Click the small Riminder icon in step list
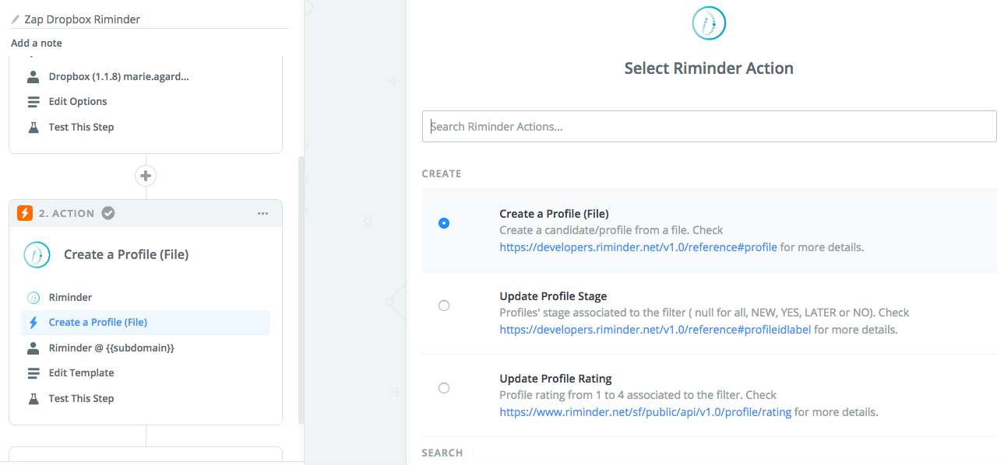This screenshot has height=465, width=1004. [33, 298]
